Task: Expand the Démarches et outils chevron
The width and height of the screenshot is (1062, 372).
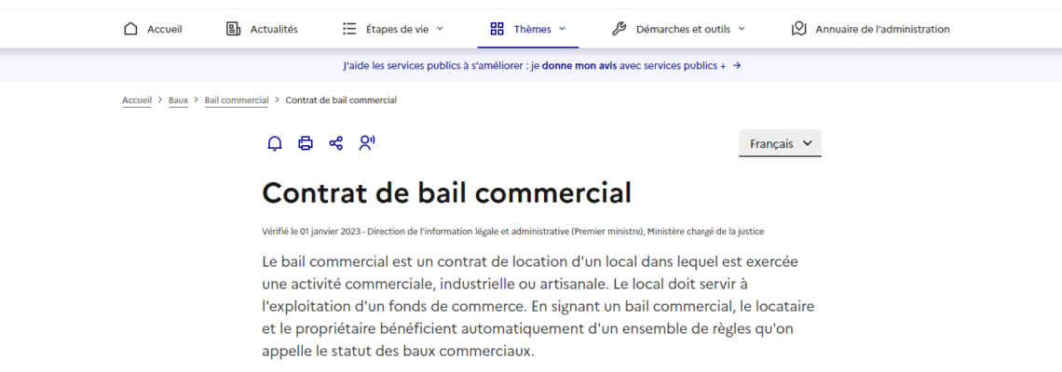Action: click(x=742, y=29)
